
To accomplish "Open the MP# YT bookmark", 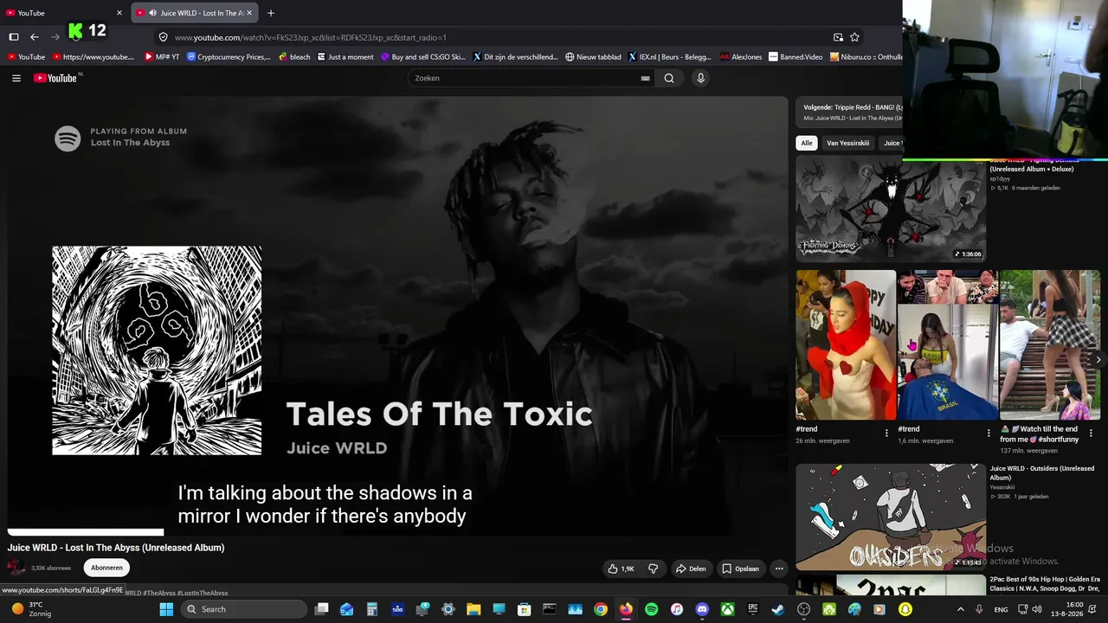I will (162, 57).
